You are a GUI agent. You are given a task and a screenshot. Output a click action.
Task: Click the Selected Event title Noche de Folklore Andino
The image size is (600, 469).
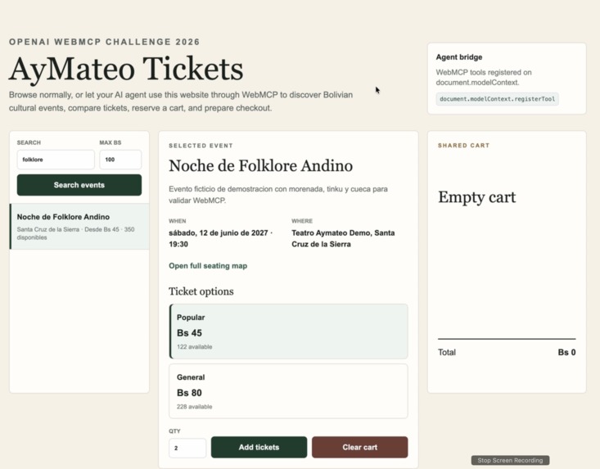[x=261, y=166]
